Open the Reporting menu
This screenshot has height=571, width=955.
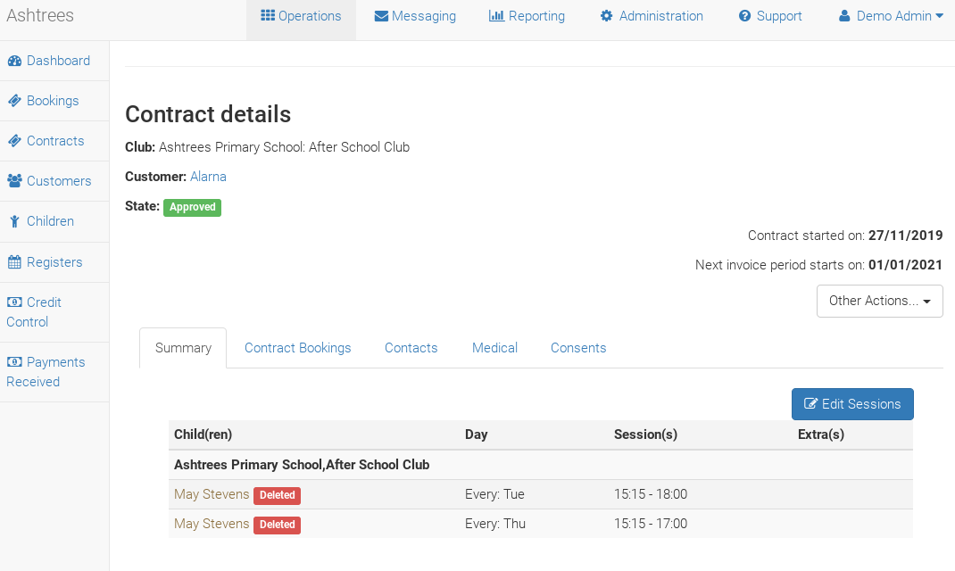coord(527,16)
